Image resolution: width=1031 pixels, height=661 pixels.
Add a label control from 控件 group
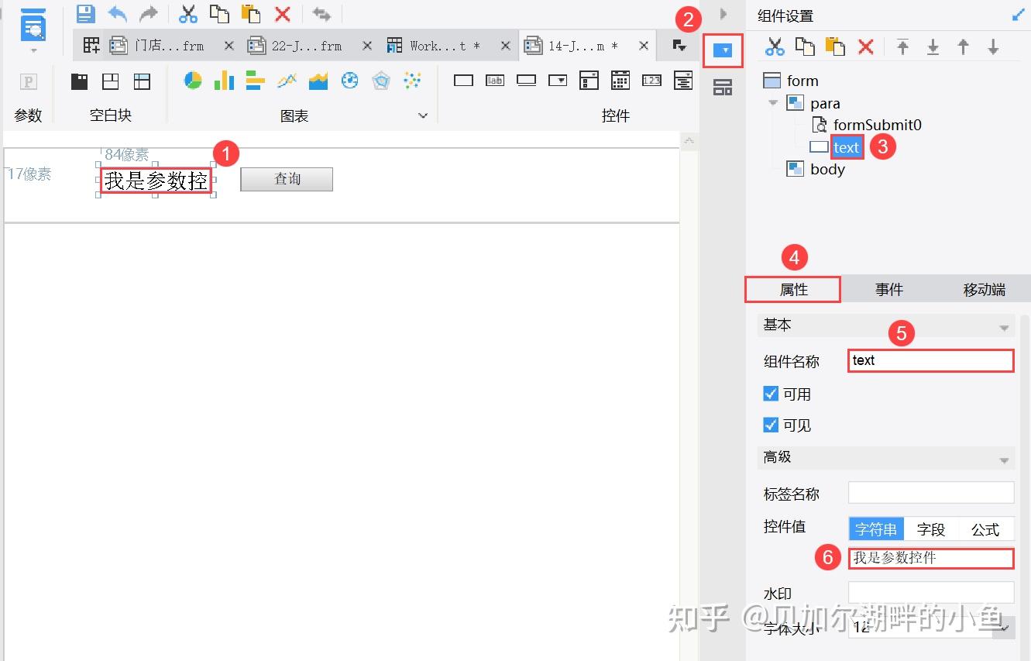click(x=495, y=80)
